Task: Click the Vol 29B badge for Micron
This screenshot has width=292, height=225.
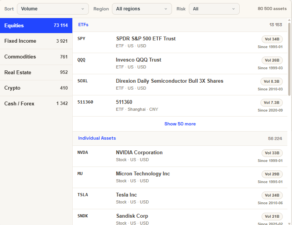Action: (x=272, y=174)
